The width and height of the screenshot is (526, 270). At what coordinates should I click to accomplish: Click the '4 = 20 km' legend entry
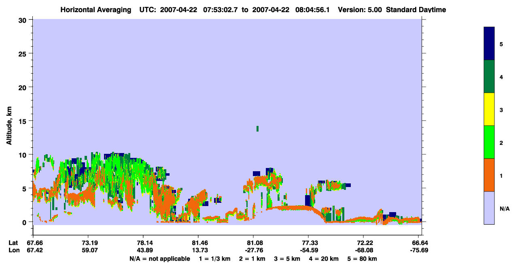click(x=325, y=259)
